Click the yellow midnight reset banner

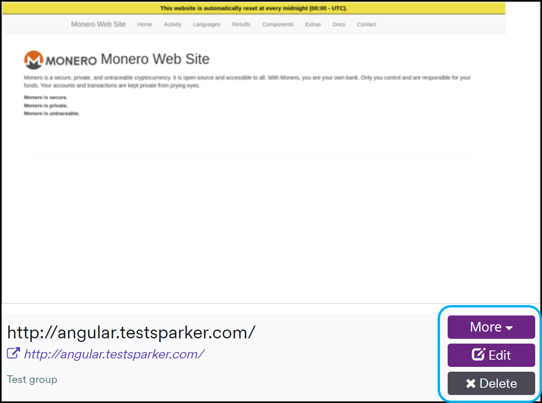[x=254, y=8]
